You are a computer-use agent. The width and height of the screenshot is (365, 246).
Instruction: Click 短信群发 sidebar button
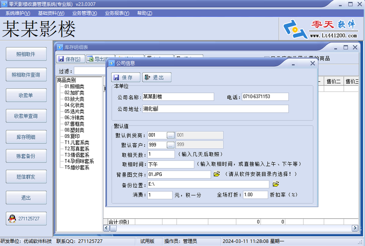point(26,177)
